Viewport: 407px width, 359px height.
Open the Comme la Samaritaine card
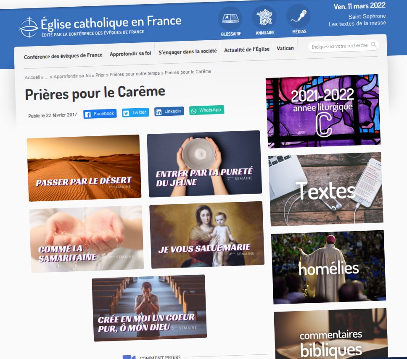pyautogui.click(x=87, y=239)
